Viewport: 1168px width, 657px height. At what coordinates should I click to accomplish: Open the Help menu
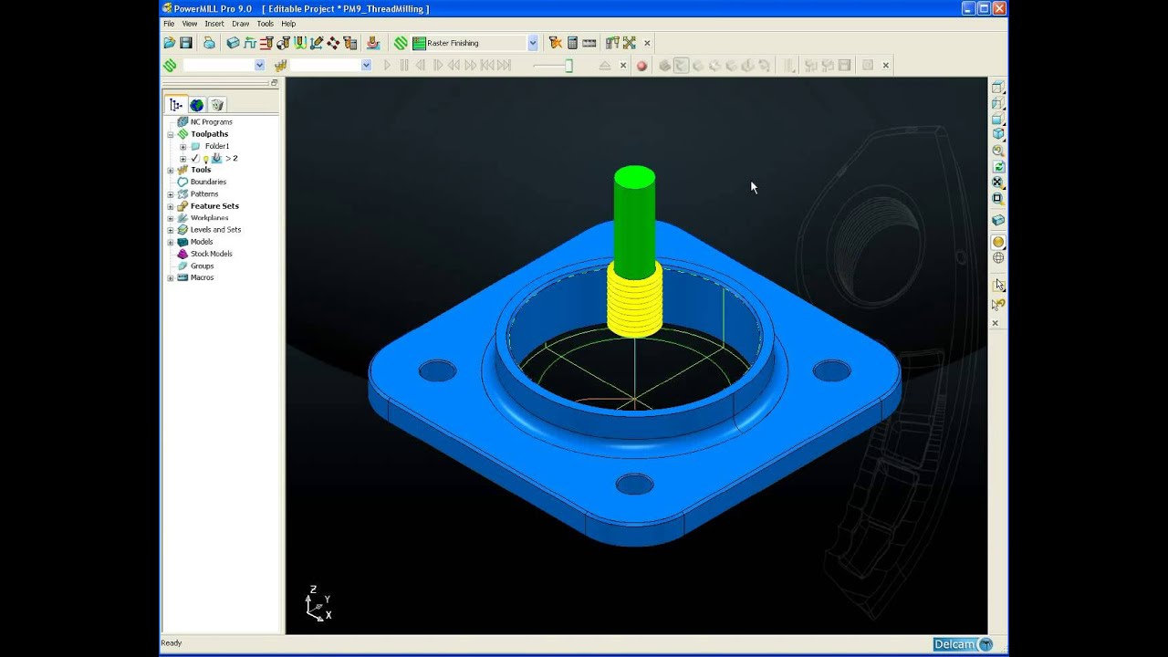(288, 24)
